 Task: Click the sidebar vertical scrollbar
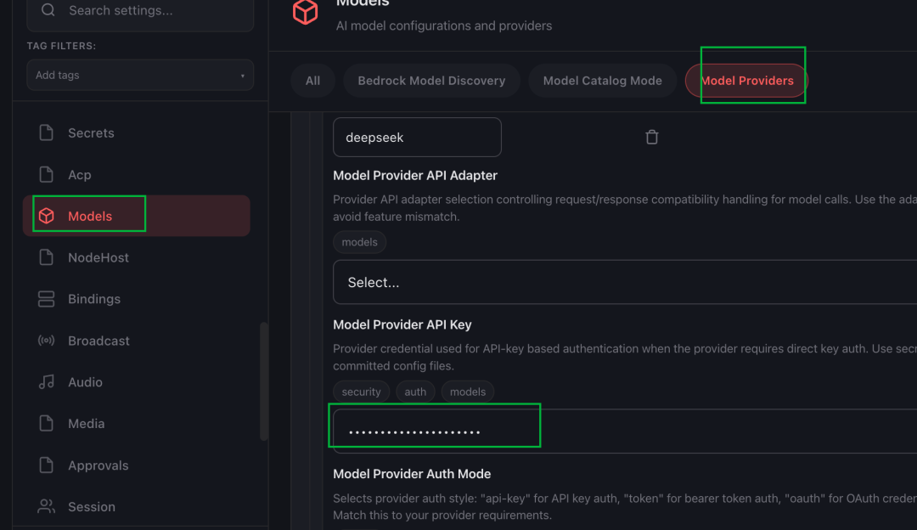coord(264,381)
